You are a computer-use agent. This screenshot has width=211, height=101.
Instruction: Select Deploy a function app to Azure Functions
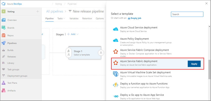pos(157,85)
